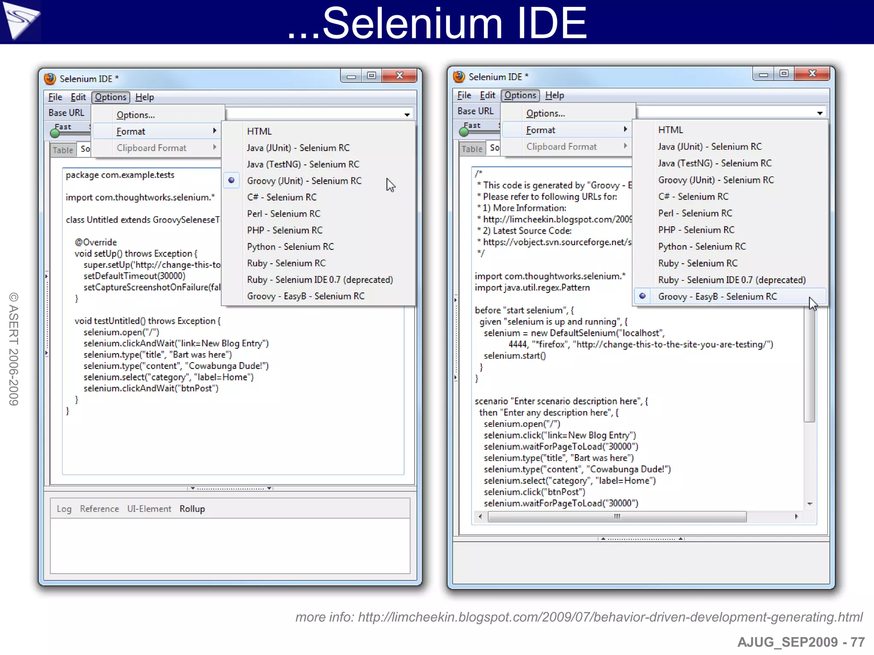Switch to Table tab in right window
874x655 pixels.
coord(472,149)
